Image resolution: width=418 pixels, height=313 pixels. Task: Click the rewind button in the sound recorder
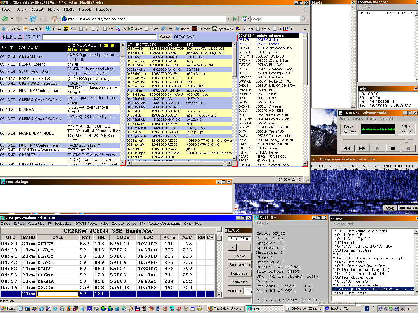[347, 148]
